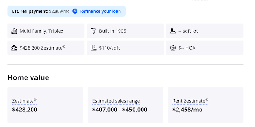The width and height of the screenshot is (255, 127).
Task: Click the $407,000 - $450,000 sales range card
Action: tap(125, 105)
